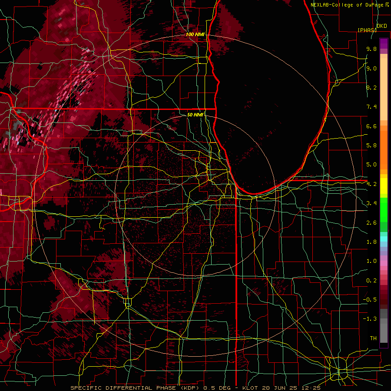Viewport: 391px width, 391px height.
Task: Click the -1.3 value on the color scale
Action: [370, 319]
